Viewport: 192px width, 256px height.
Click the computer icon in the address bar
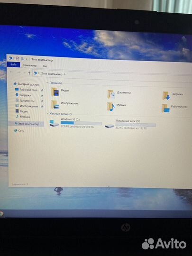click(x=35, y=73)
